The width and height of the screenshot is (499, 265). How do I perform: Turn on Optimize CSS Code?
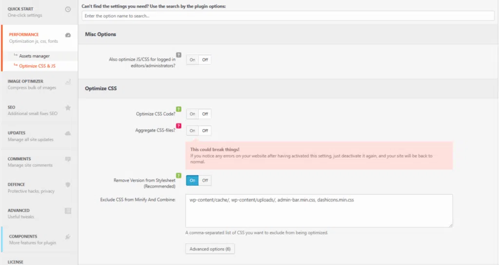(192, 114)
